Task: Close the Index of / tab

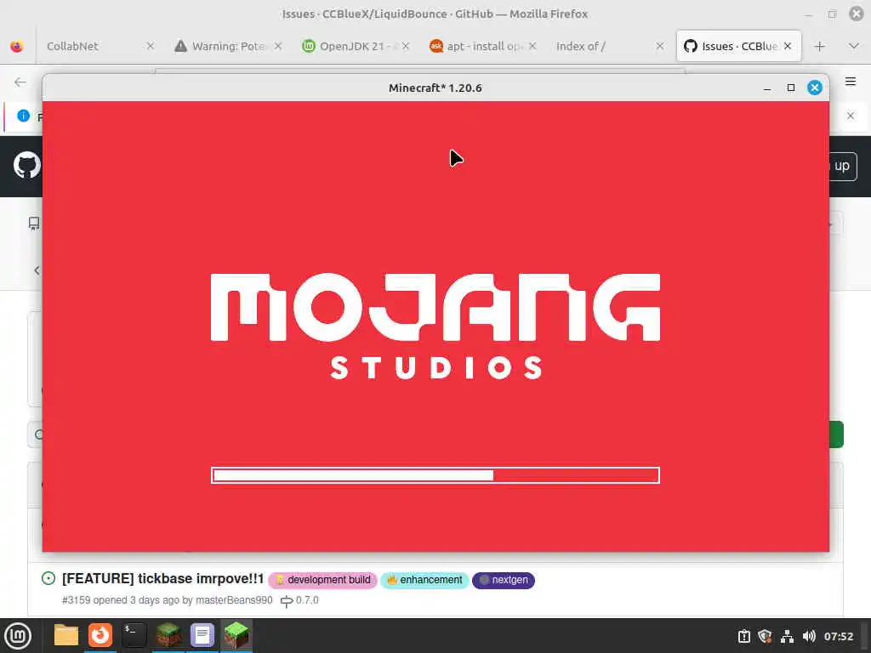Action: click(x=660, y=46)
